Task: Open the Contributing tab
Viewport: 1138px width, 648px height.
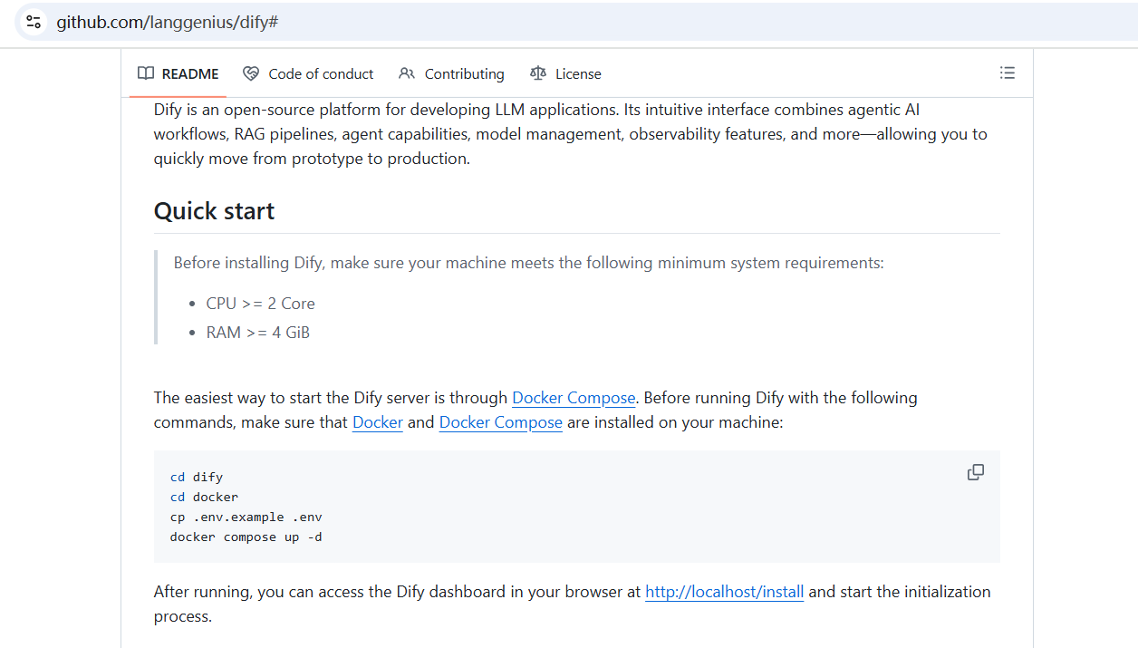Action: 451,73
